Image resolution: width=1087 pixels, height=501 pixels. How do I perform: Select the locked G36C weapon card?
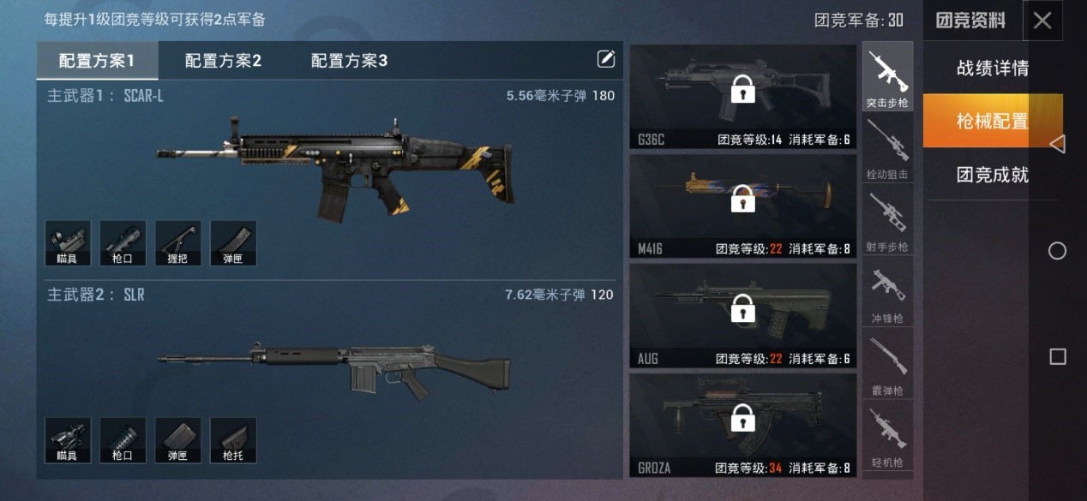(x=743, y=98)
